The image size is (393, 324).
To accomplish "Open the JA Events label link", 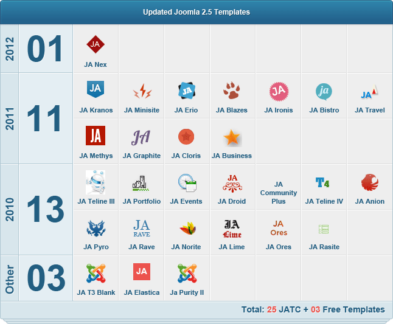I will (186, 201).
